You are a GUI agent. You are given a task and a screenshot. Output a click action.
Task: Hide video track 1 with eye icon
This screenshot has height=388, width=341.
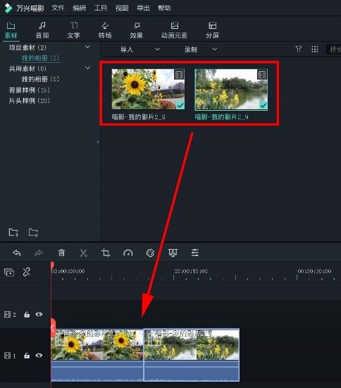[39, 356]
